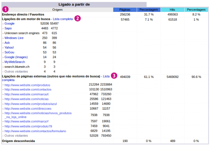Select Outros visitantes hits count 793450
Screen dimensions: 210x146
(106, 136)
